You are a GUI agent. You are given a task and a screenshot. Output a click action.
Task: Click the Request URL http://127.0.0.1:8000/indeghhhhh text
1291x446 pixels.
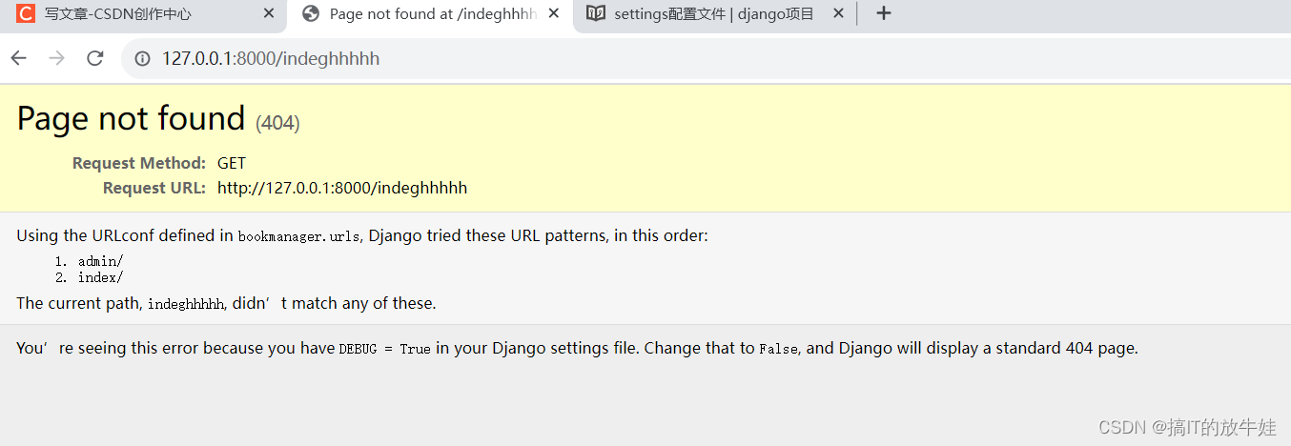pyautogui.click(x=342, y=188)
